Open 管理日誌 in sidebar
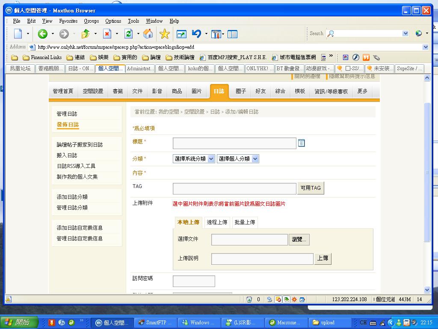This screenshot has height=329, width=438. tap(67, 114)
